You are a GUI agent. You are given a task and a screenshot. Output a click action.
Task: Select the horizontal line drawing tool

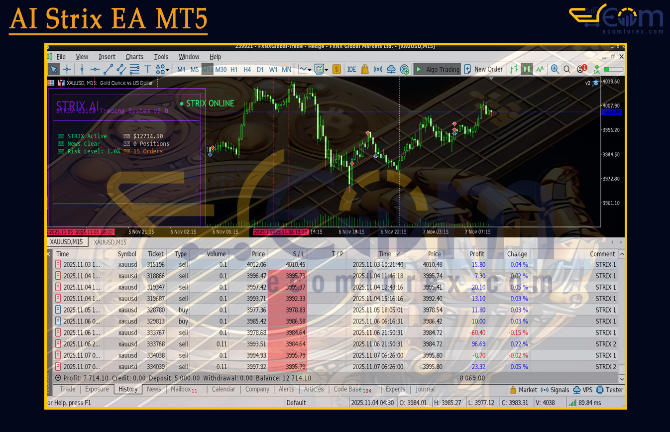(x=96, y=69)
